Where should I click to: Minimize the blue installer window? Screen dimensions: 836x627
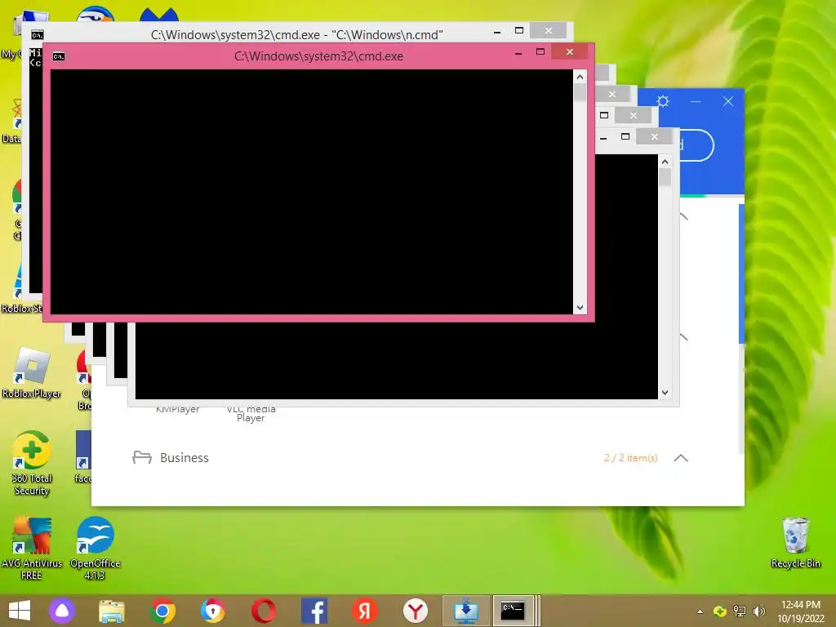point(696,101)
